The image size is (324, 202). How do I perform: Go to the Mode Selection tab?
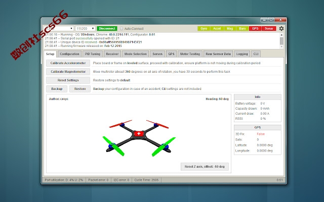point(135,54)
